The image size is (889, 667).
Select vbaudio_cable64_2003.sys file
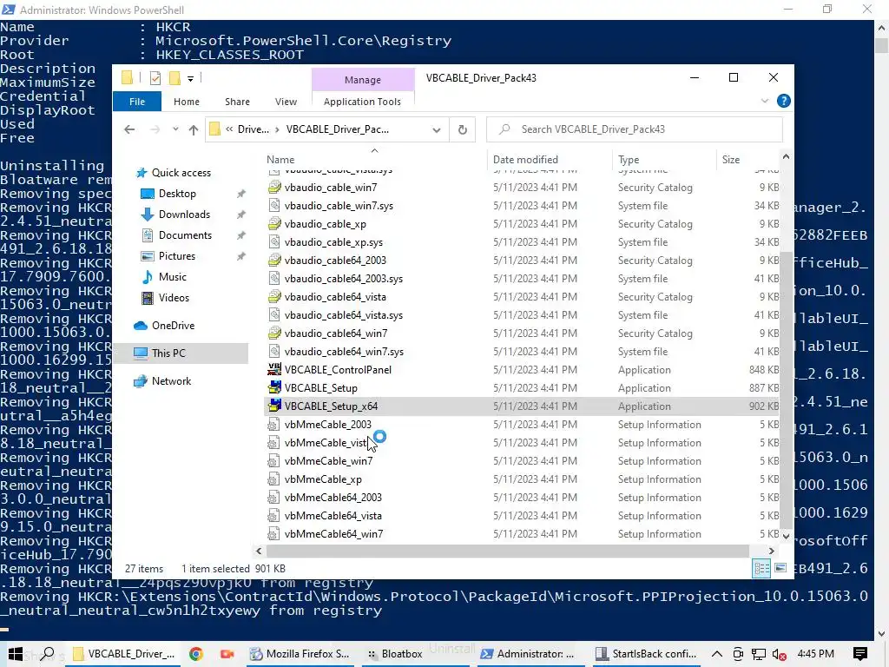click(x=344, y=279)
